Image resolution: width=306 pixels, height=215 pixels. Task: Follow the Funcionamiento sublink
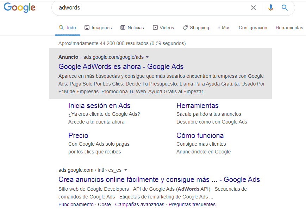76,204
